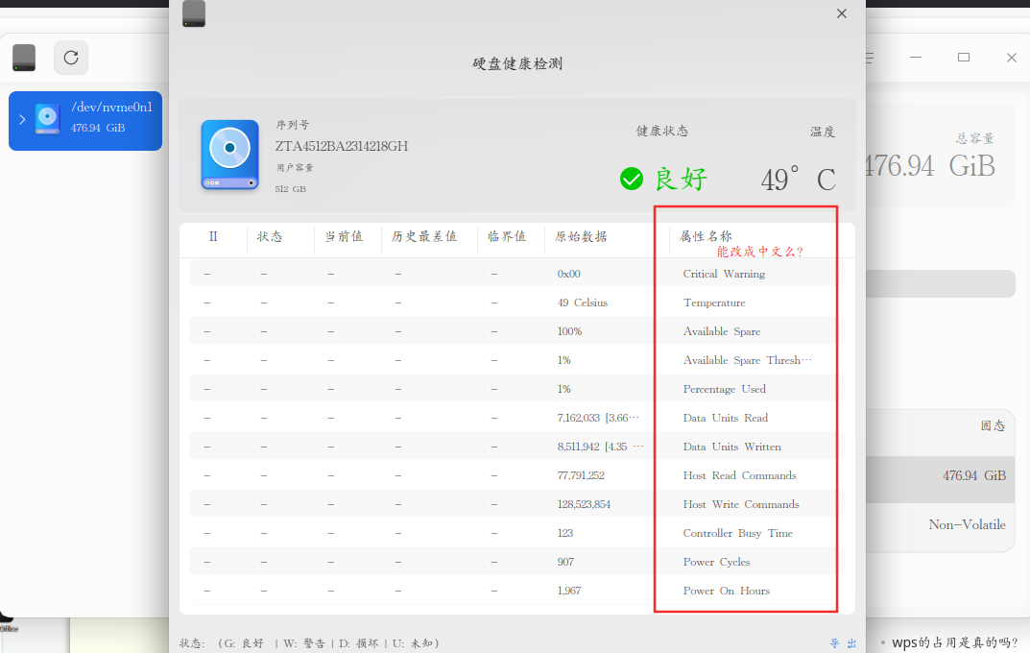This screenshot has height=653, width=1030.
Task: Click the disk manager app icon at top left
Action: coord(24,58)
